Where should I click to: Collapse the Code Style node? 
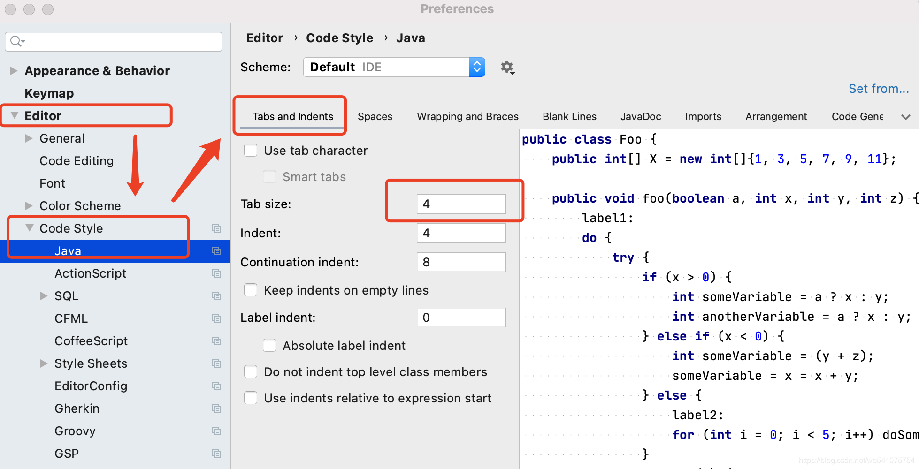[30, 228]
